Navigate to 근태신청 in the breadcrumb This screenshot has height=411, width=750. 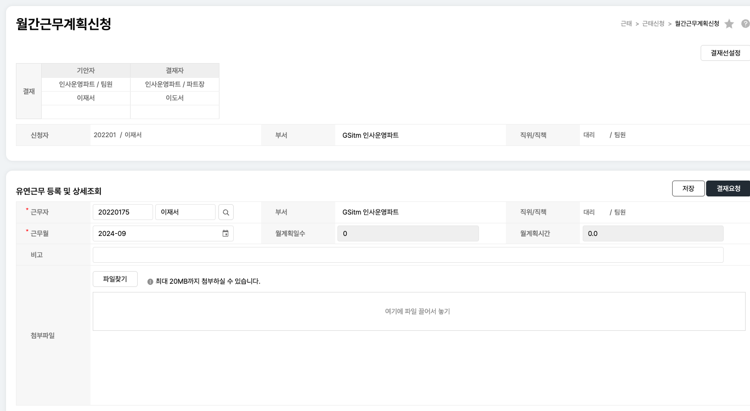point(653,24)
